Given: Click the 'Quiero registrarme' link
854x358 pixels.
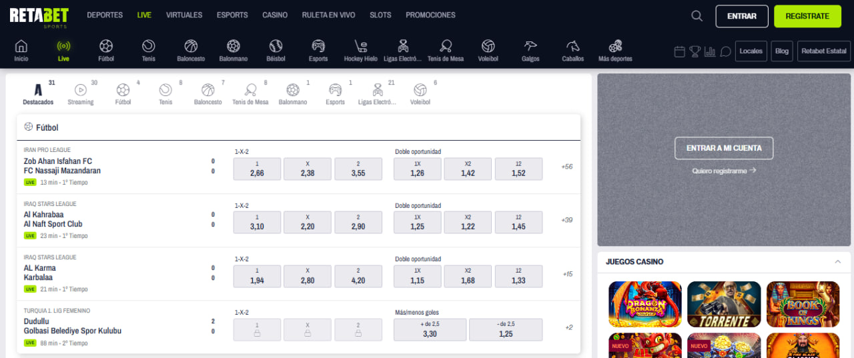Looking at the screenshot, I should 724,171.
